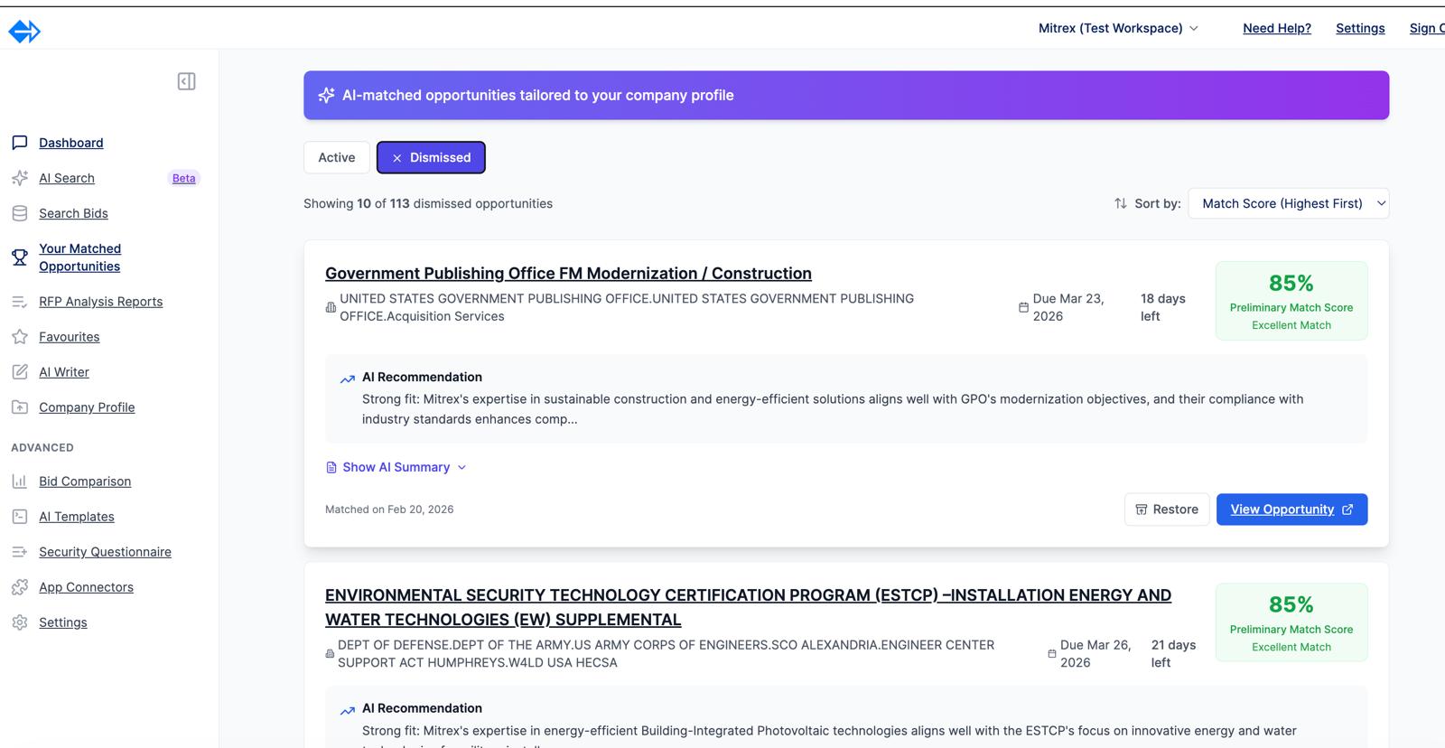
Task: Collapse the sidebar panel icon
Action: (x=186, y=81)
